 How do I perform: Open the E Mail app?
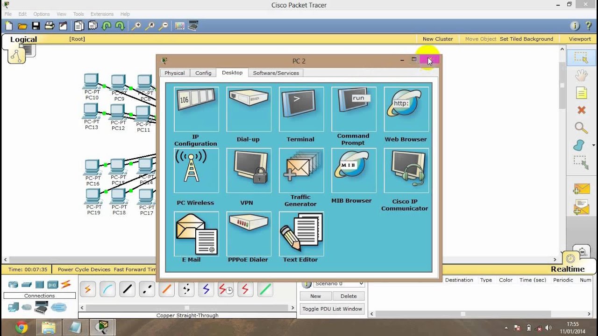tap(196, 234)
